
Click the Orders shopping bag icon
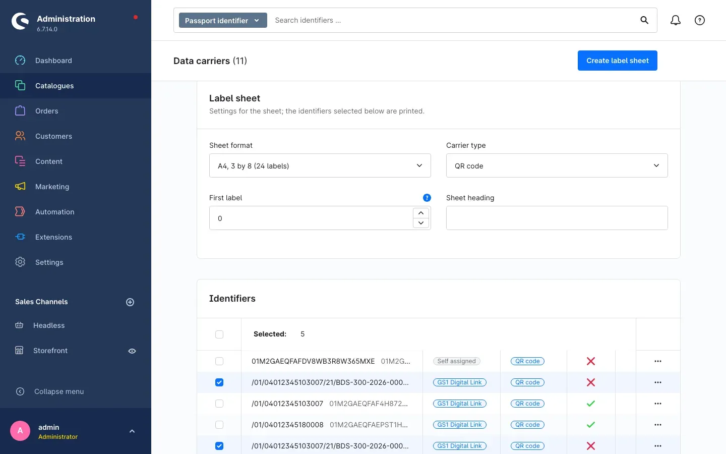click(20, 111)
